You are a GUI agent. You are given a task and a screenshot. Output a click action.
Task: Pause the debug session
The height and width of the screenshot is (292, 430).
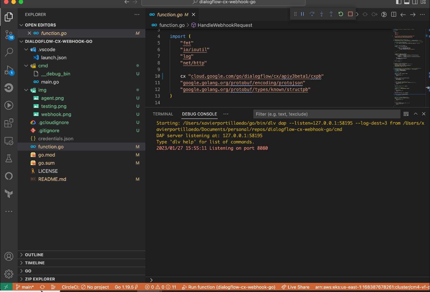point(302,14)
